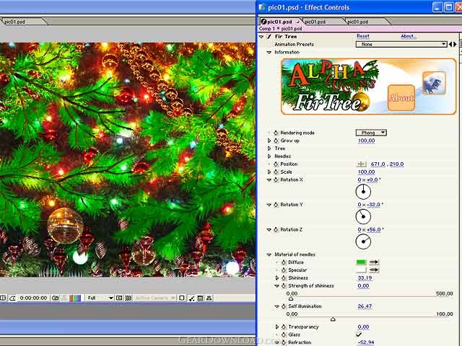Click the orange About button in banner

coord(401,98)
